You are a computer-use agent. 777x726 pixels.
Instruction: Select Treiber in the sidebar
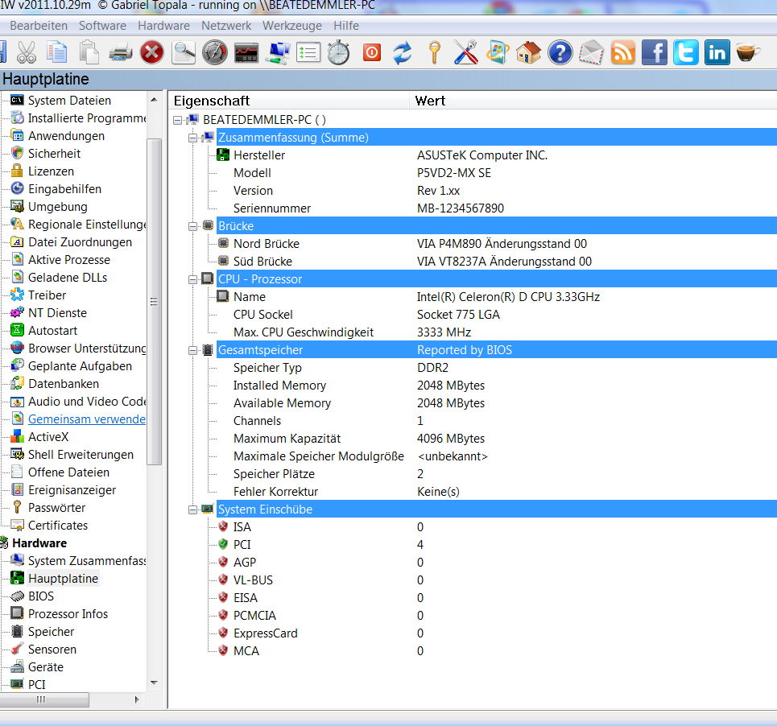47,295
